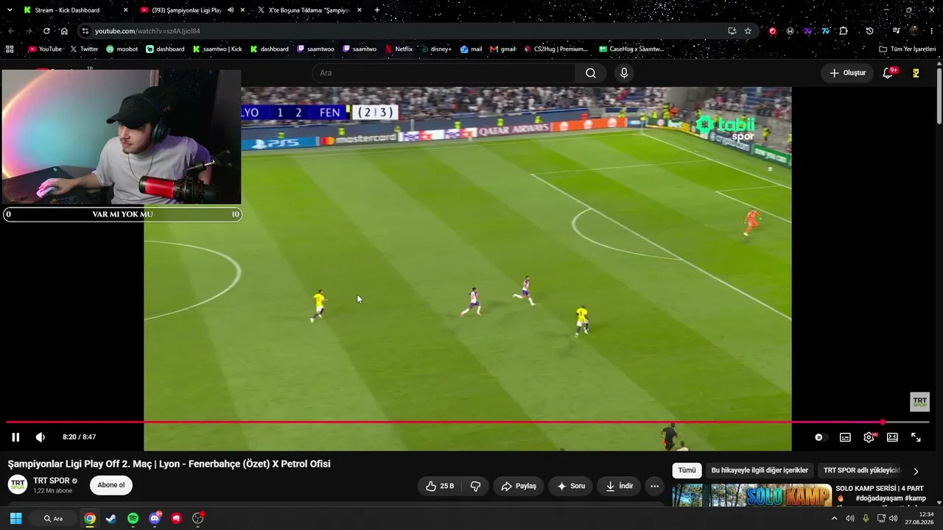
Task: Open the moobot bookmark
Action: pyautogui.click(x=122, y=49)
